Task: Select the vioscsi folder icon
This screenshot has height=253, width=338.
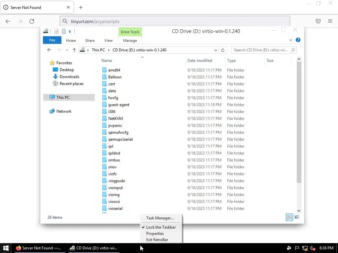Action: pos(104,201)
